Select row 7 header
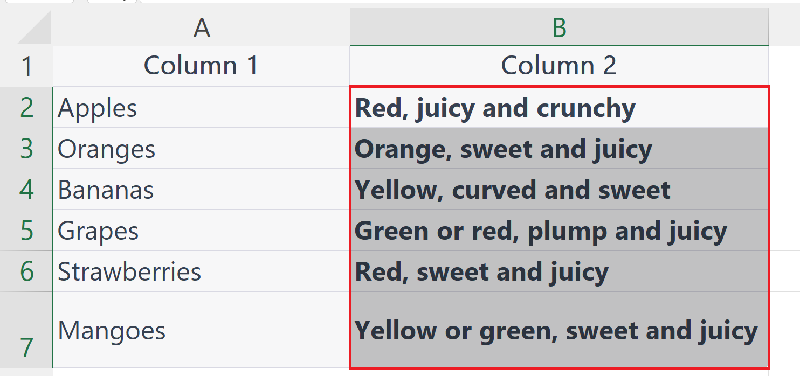This screenshot has height=376, width=800. pos(26,330)
